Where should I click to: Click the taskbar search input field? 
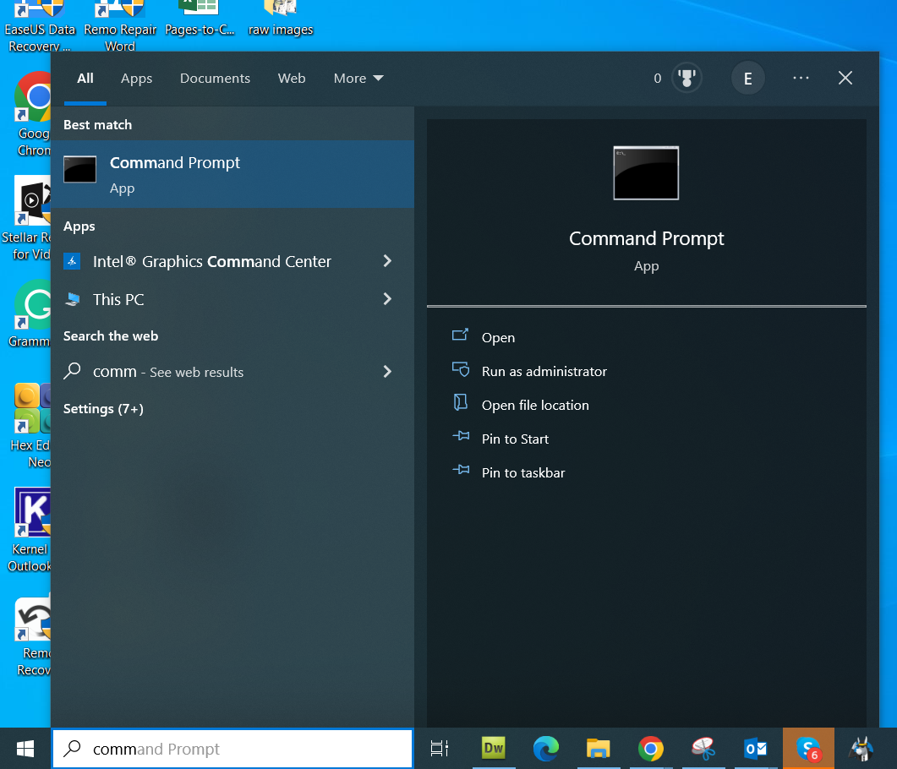pyautogui.click(x=232, y=749)
